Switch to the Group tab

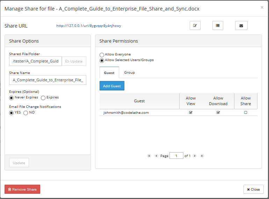click(129, 73)
